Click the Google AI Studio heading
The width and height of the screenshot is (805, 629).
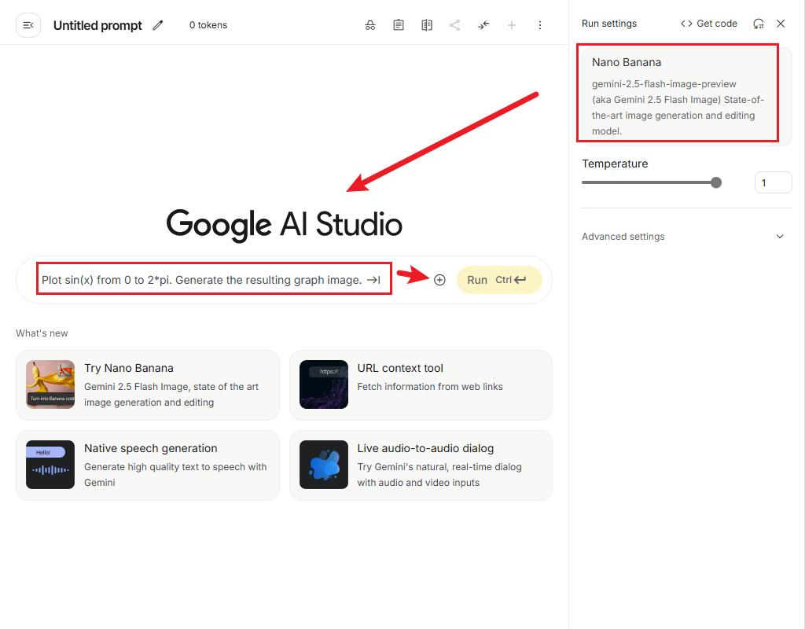coord(284,224)
